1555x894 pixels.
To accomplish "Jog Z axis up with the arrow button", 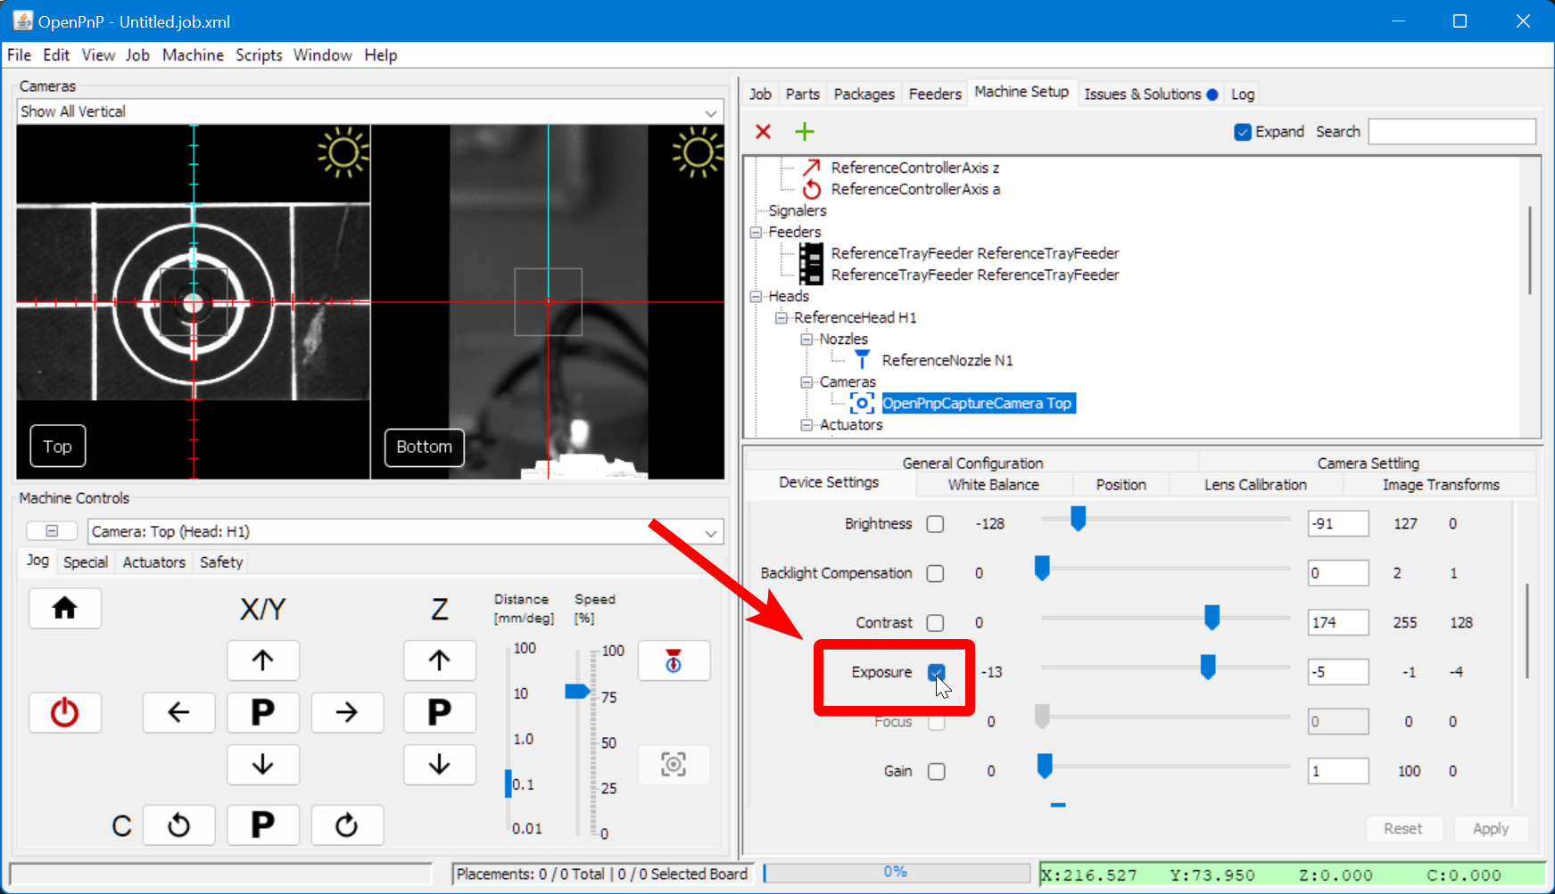I will point(439,660).
